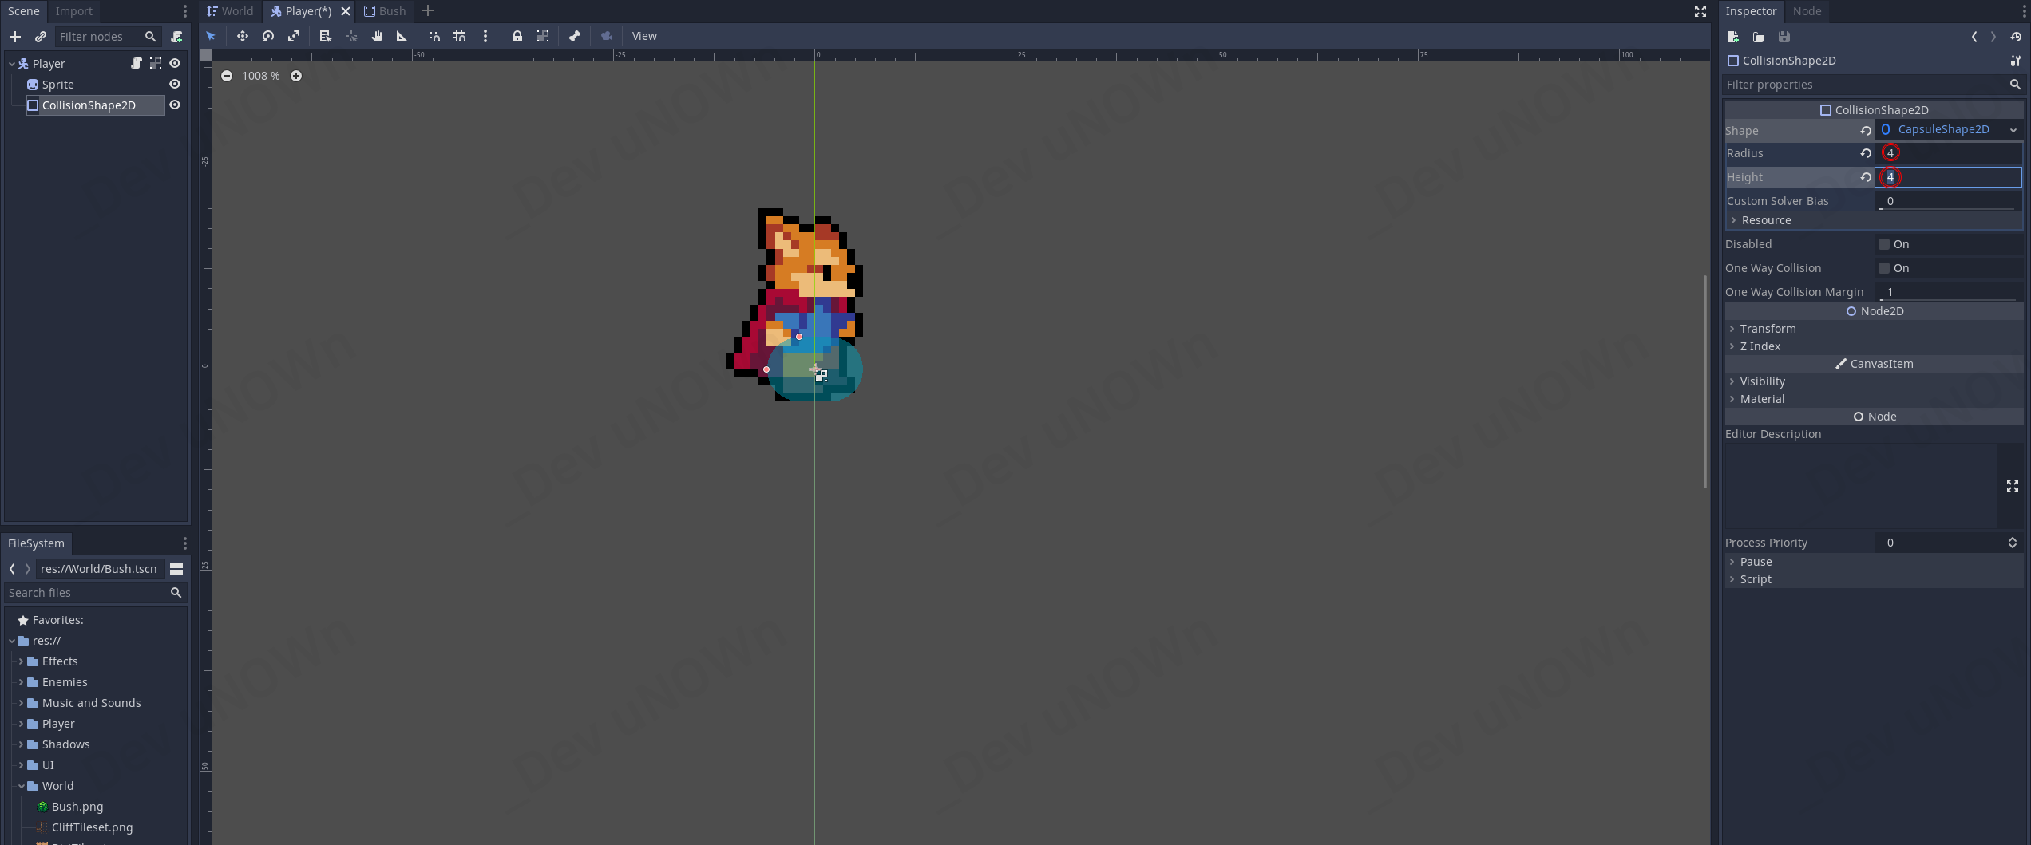Select the Ruler Mode tool
The width and height of the screenshot is (2031, 845).
pyautogui.click(x=402, y=36)
